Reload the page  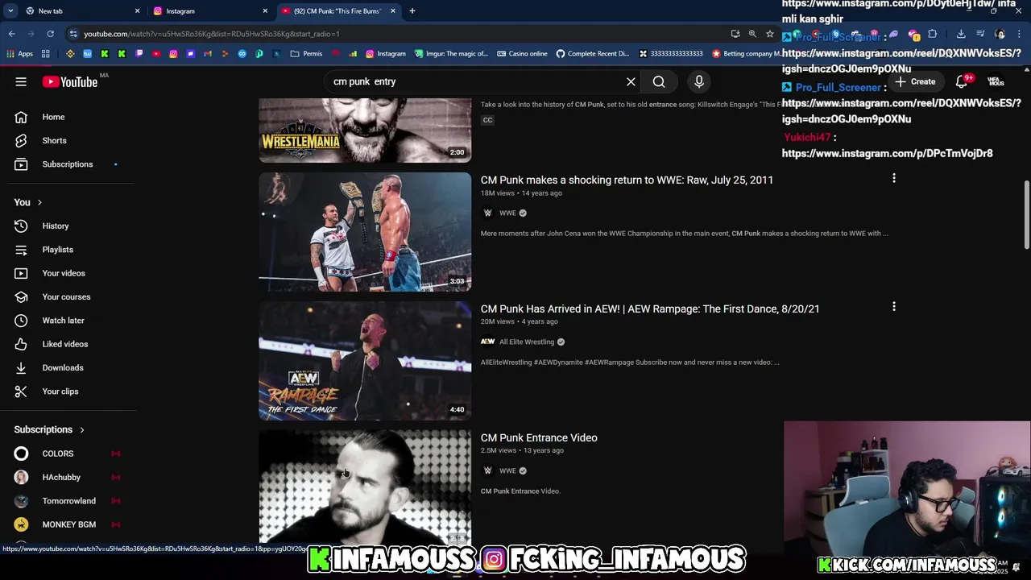(50, 34)
